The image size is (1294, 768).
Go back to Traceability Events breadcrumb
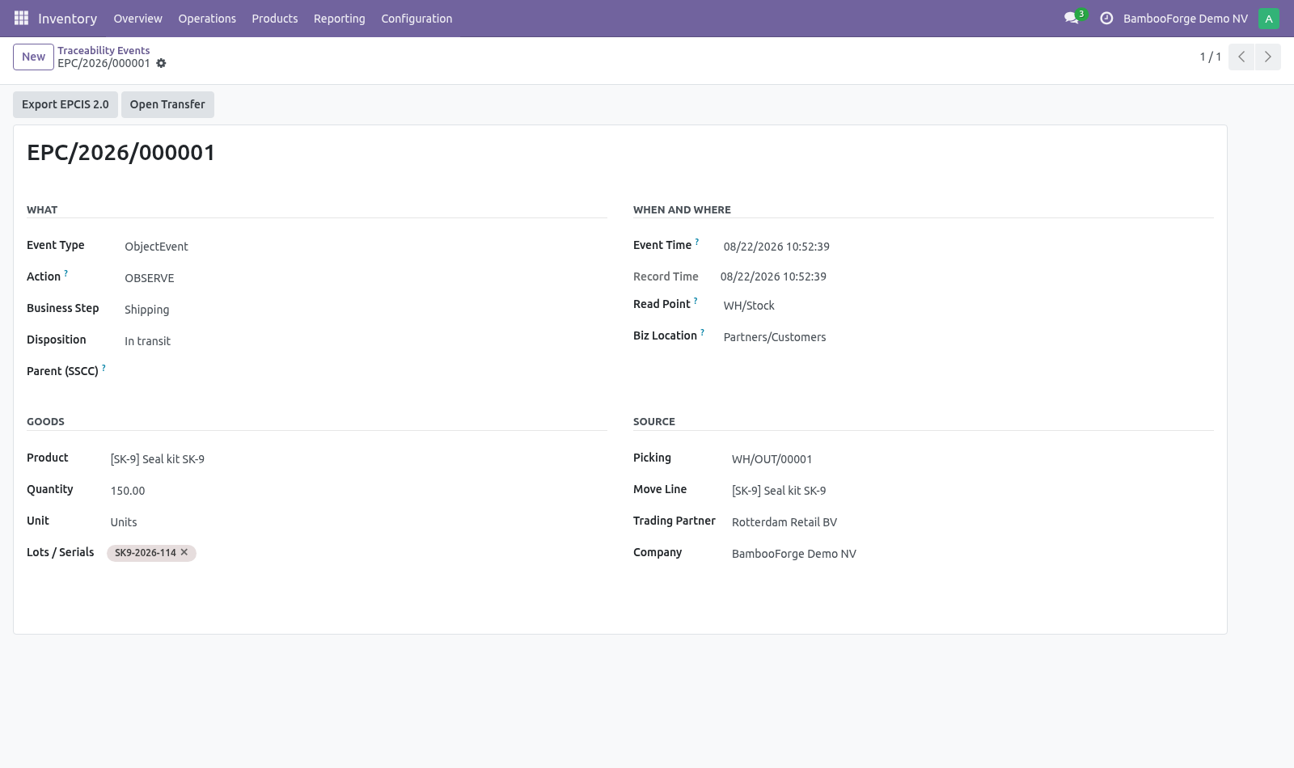point(104,50)
